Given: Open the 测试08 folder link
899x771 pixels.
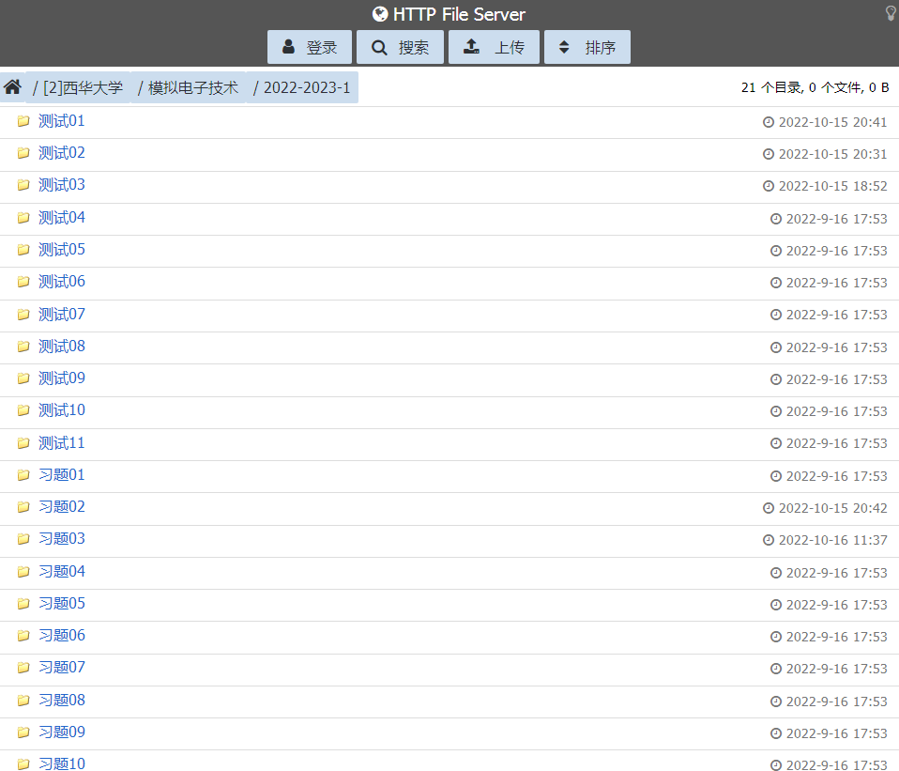Looking at the screenshot, I should [61, 347].
